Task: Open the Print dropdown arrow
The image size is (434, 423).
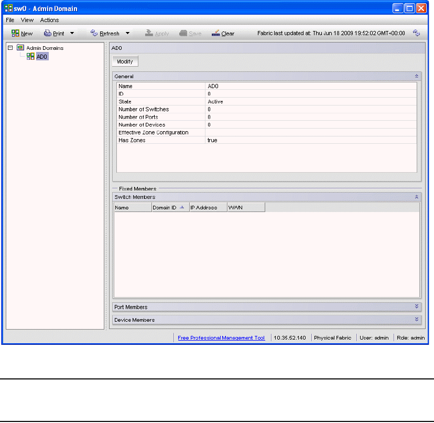Action: coord(72,33)
